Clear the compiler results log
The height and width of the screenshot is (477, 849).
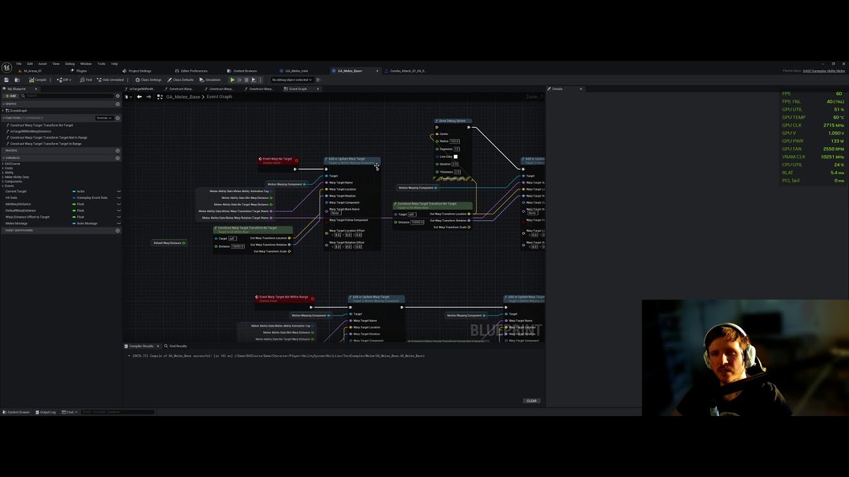(x=531, y=401)
